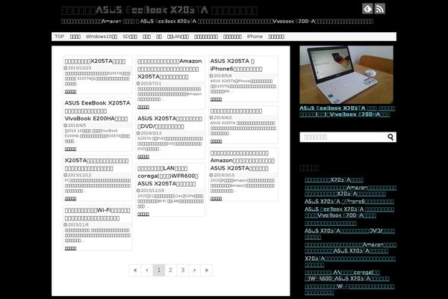Open the Windows10 navigation menu item

102,37
